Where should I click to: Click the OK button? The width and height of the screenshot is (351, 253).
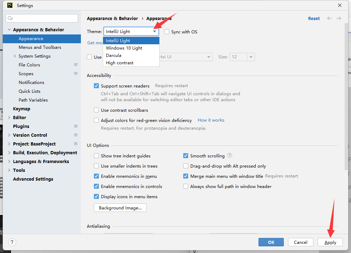click(271, 242)
